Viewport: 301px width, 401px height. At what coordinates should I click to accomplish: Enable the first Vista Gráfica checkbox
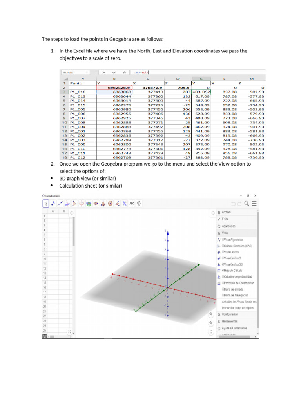click(223, 252)
